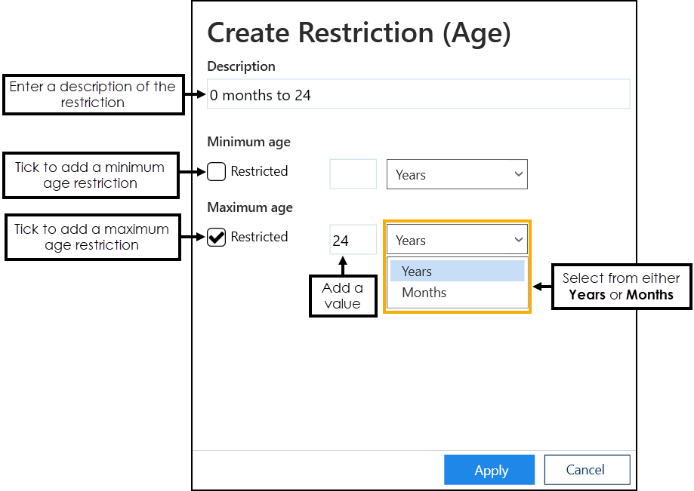Image resolution: width=694 pixels, height=491 pixels.
Task: Collapse the Maximum age unit dropdown
Action: 457,240
